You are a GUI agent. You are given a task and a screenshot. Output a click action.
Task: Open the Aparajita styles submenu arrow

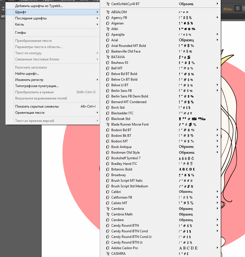(217, 34)
